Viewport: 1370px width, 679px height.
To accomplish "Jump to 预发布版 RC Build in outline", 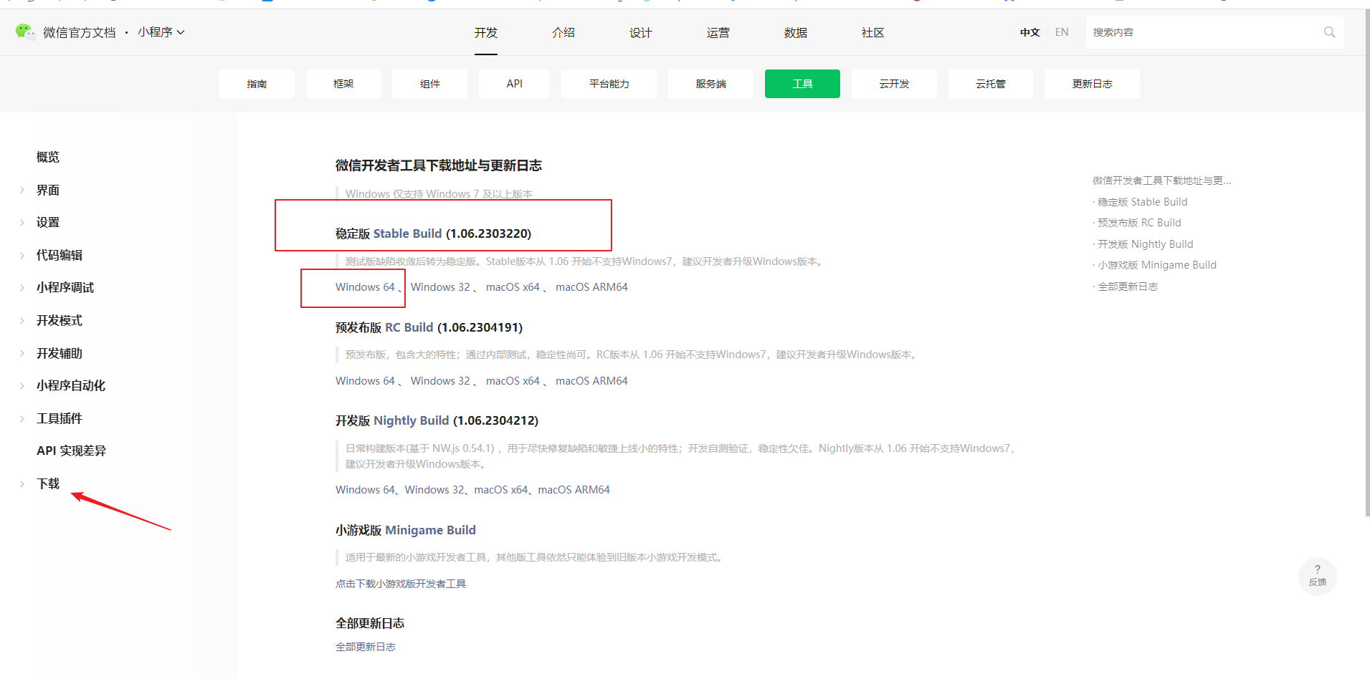I will 1139,223.
